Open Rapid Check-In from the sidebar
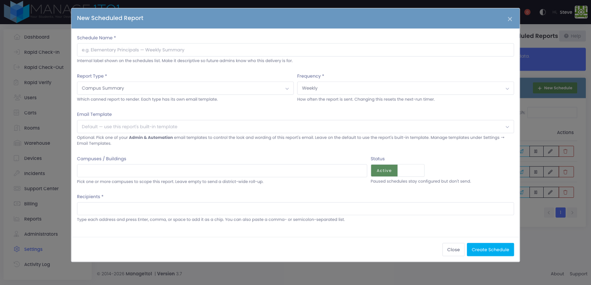This screenshot has width=591, height=285. pyautogui.click(x=42, y=52)
